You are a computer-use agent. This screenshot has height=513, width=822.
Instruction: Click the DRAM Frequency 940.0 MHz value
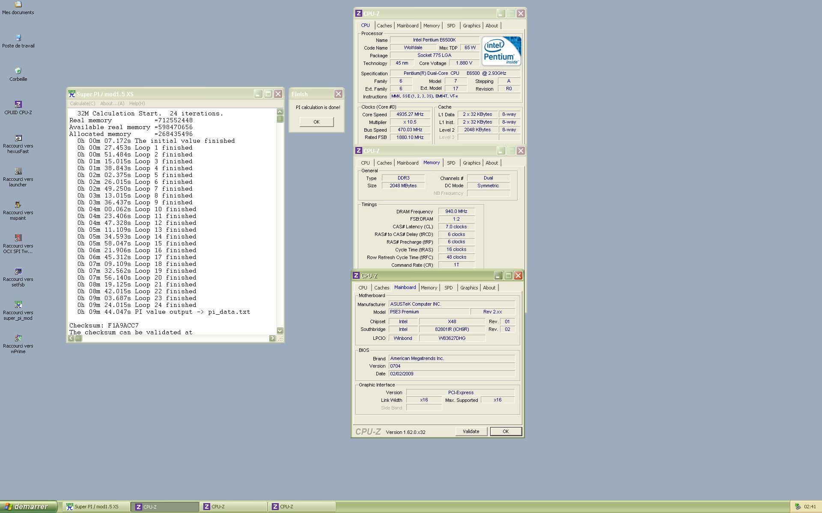456,211
